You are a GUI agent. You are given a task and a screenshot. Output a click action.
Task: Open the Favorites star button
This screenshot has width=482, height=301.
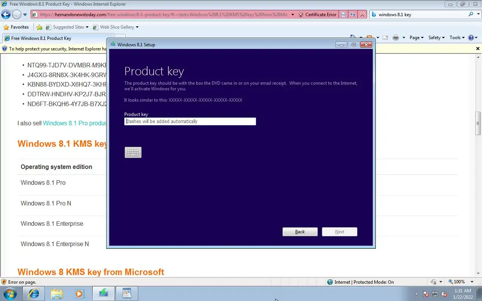pos(16,27)
